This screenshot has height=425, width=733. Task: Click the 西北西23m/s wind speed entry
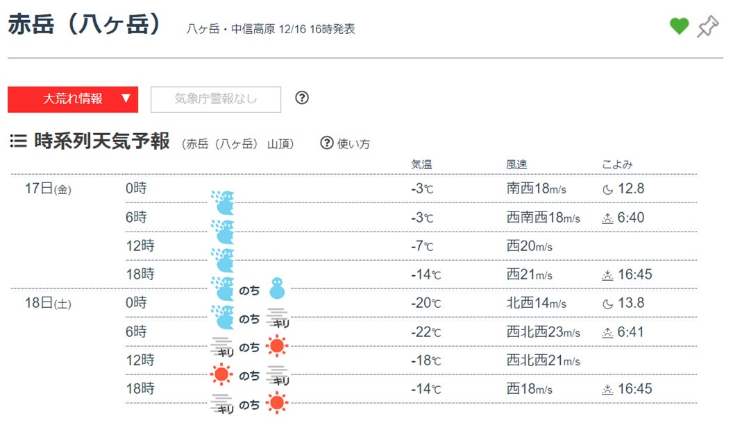[x=544, y=333]
